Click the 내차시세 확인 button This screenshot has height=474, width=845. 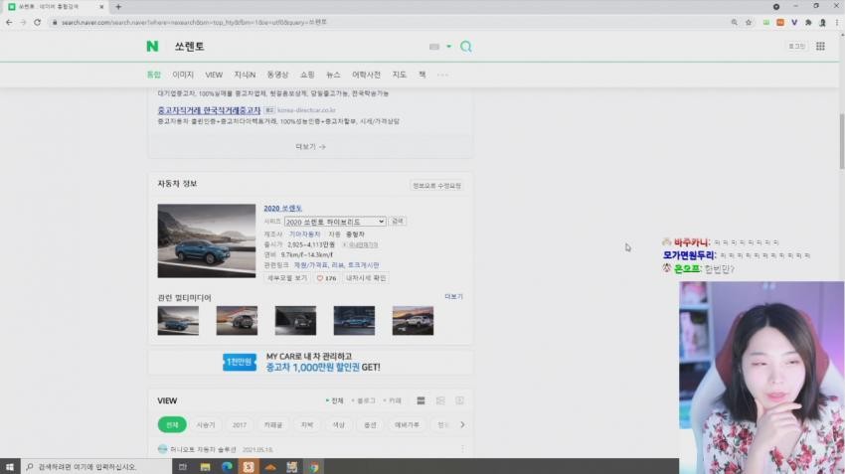[x=366, y=278]
